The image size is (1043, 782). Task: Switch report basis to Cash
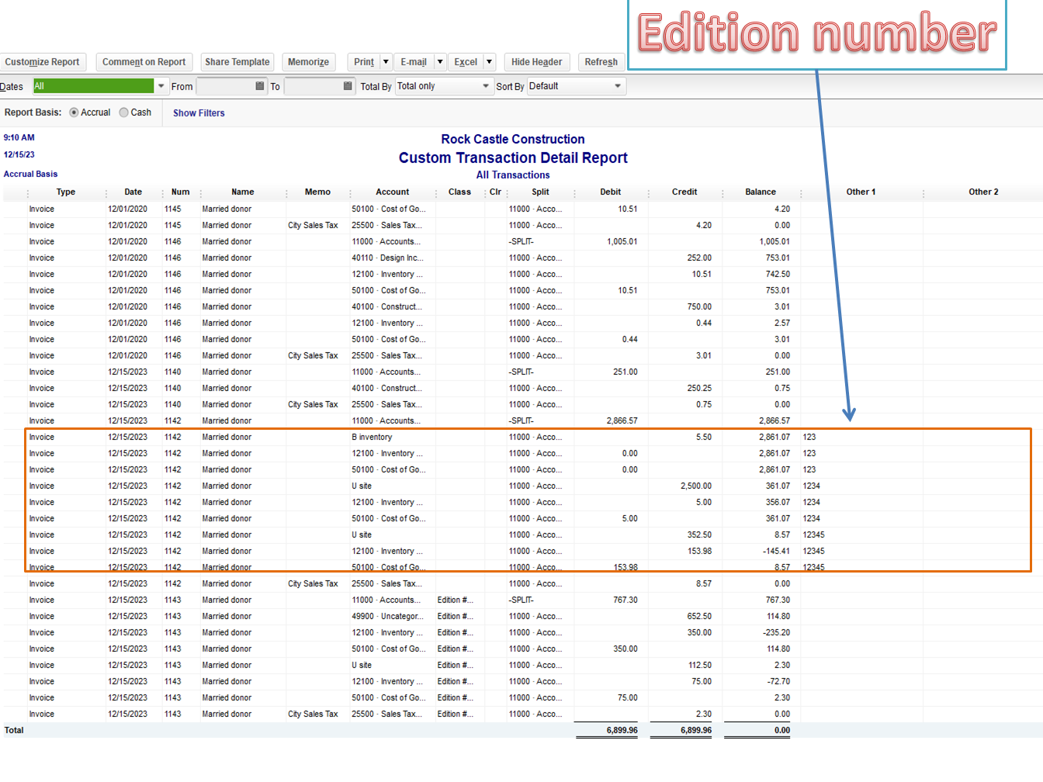coord(123,112)
